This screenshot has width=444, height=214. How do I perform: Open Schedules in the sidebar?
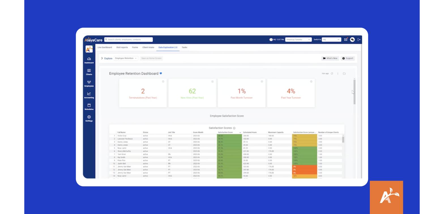(x=89, y=107)
